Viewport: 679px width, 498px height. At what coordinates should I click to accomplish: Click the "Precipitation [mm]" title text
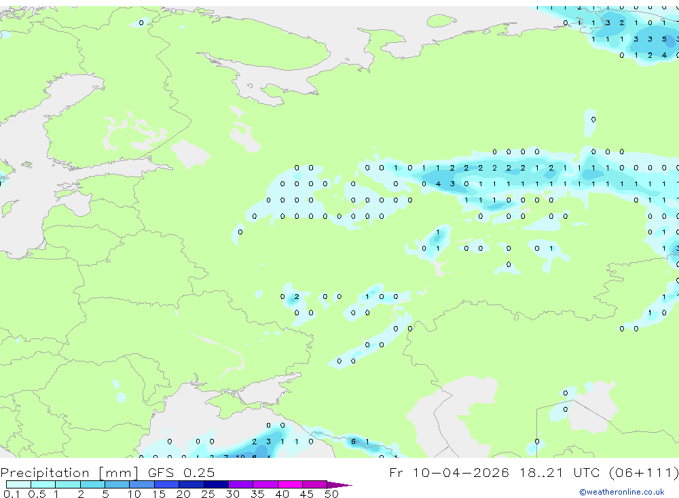[x=70, y=473]
